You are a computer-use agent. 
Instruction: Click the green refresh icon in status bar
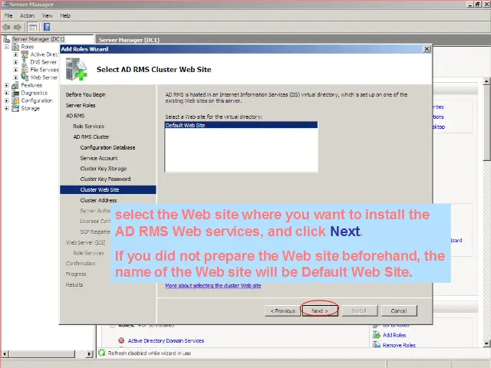click(x=102, y=353)
